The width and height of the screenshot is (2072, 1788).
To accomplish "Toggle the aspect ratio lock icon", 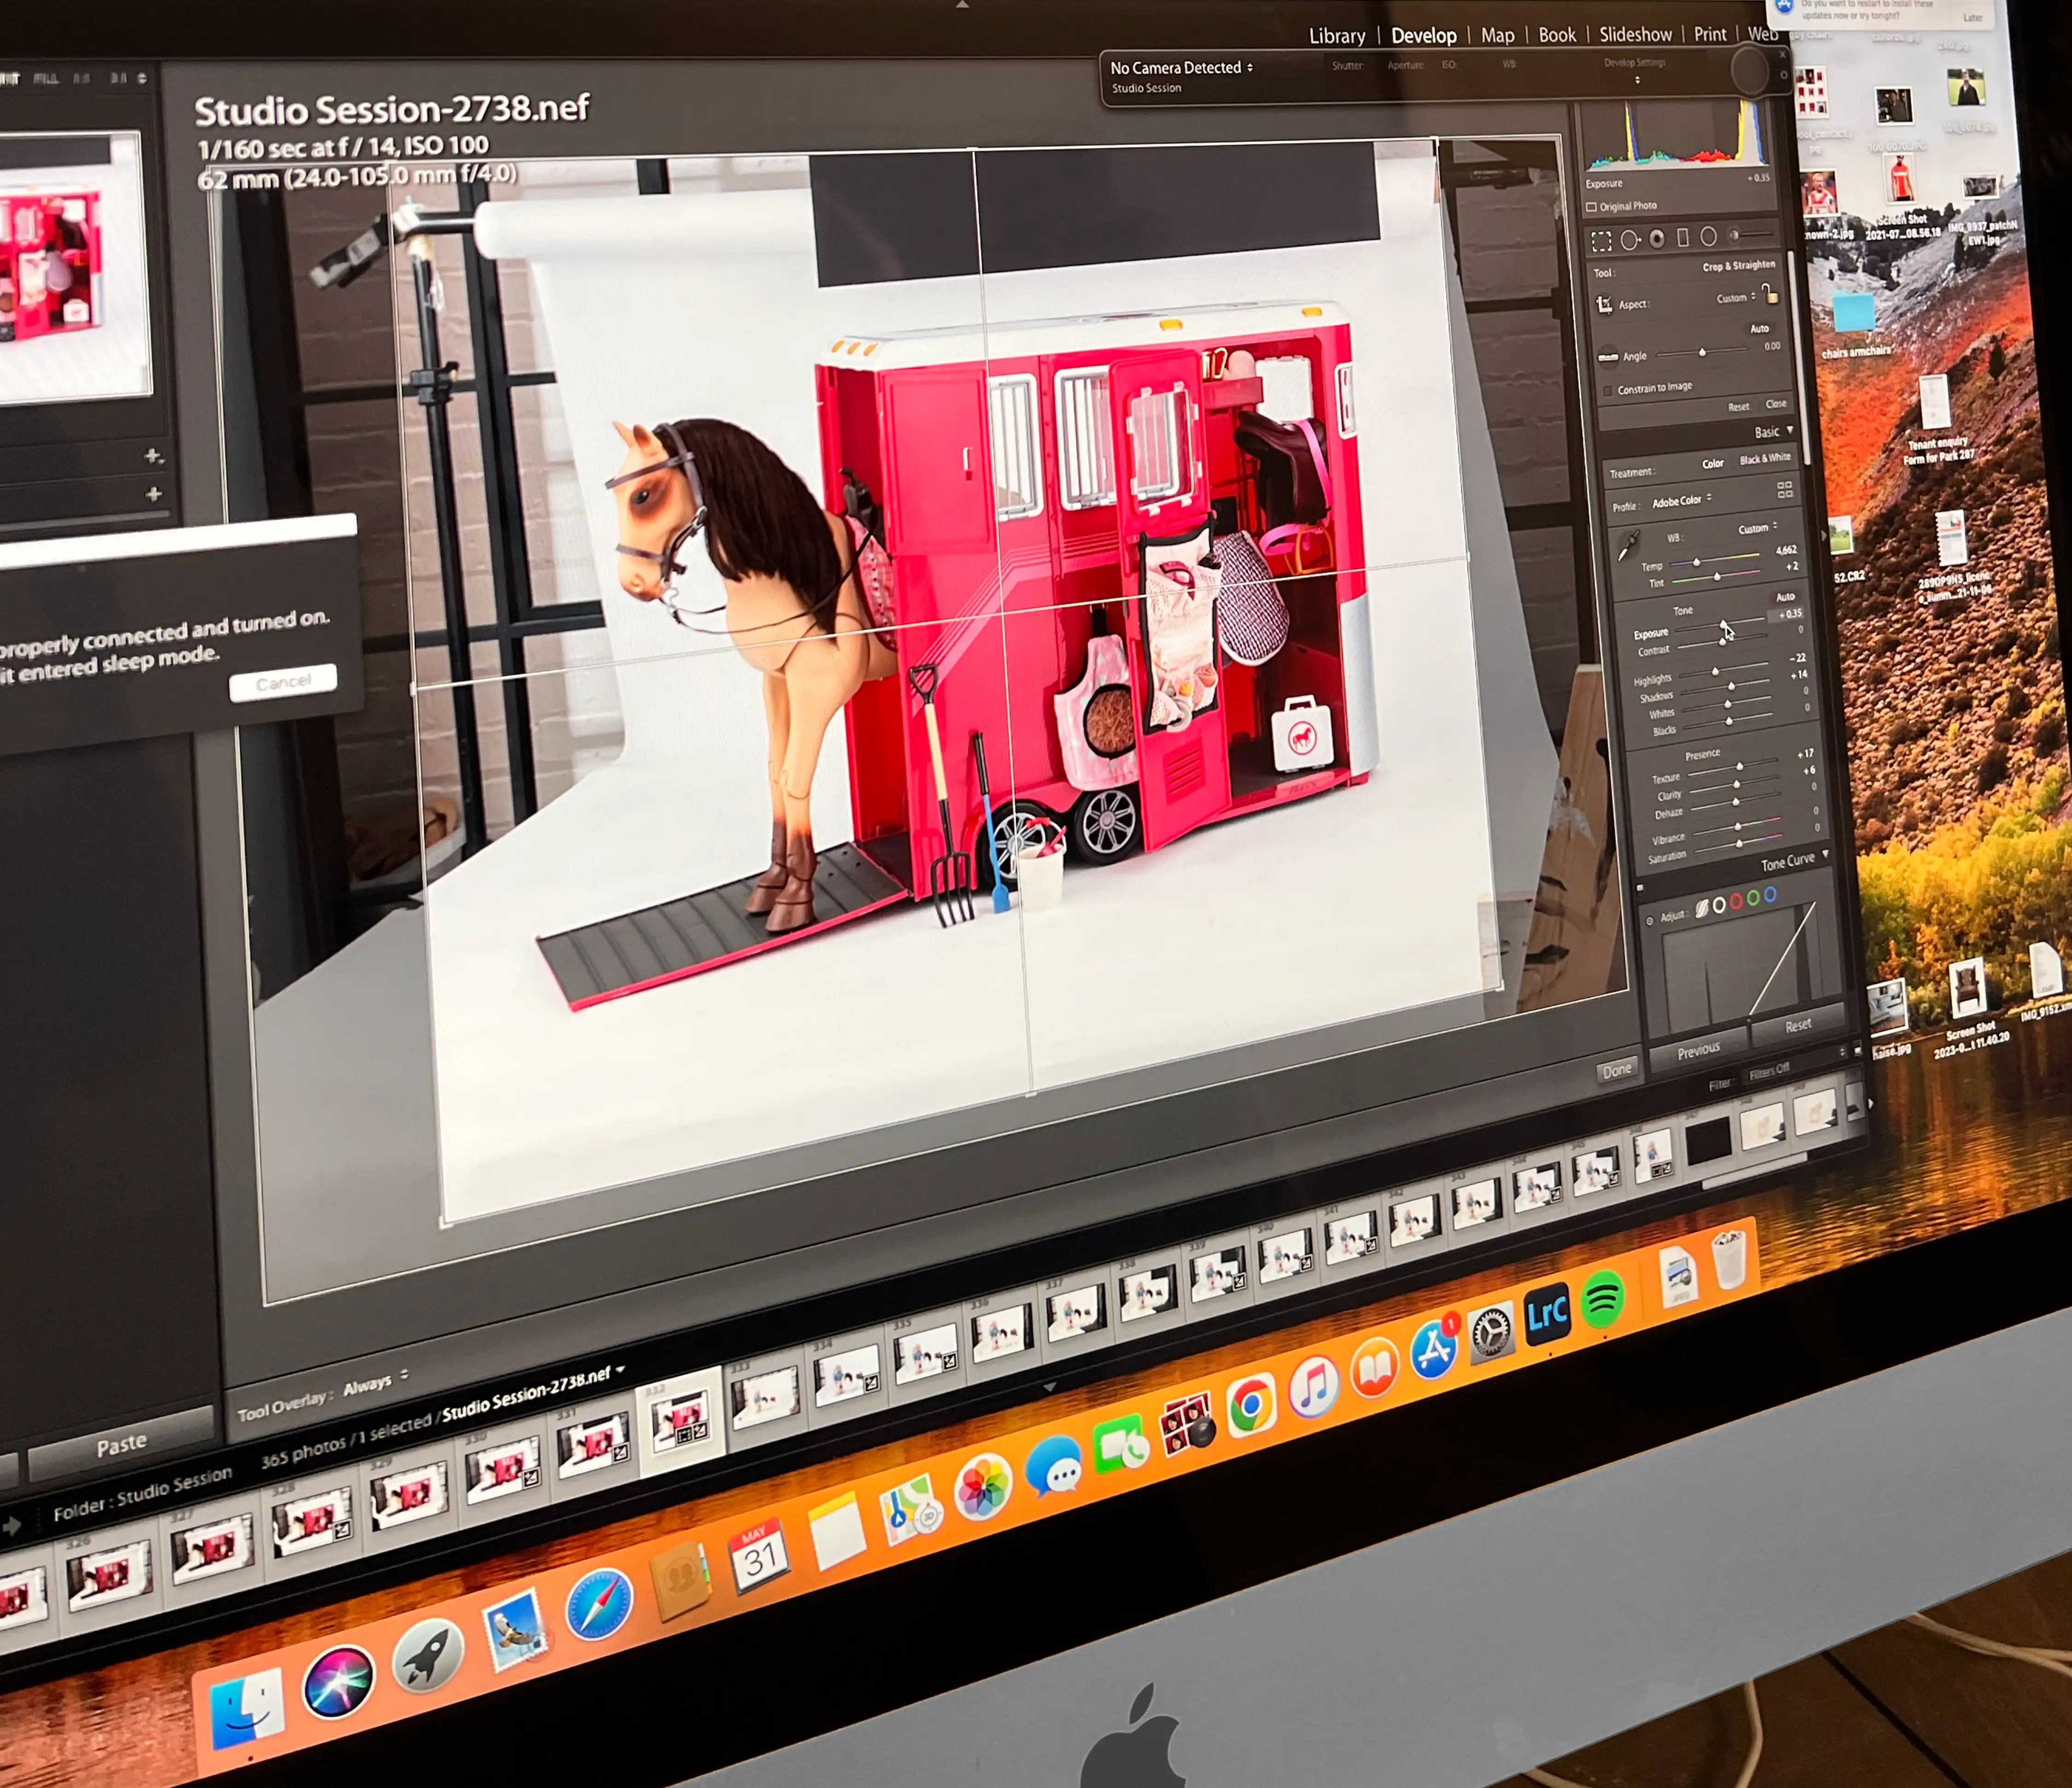I will [x=1770, y=293].
